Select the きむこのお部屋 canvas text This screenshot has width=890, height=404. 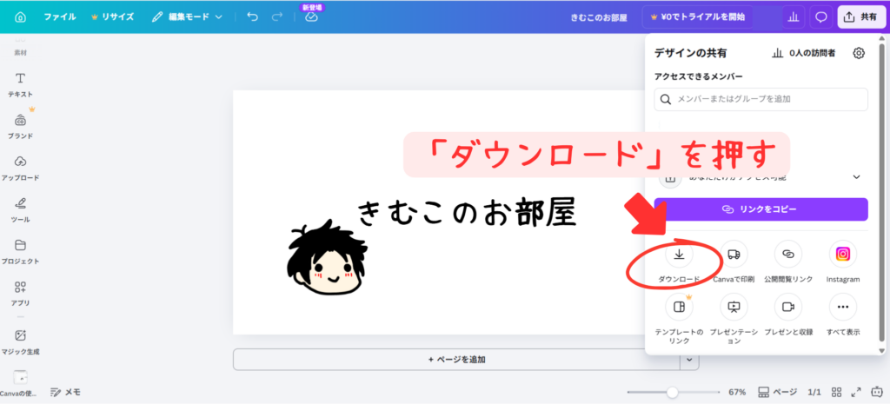468,214
